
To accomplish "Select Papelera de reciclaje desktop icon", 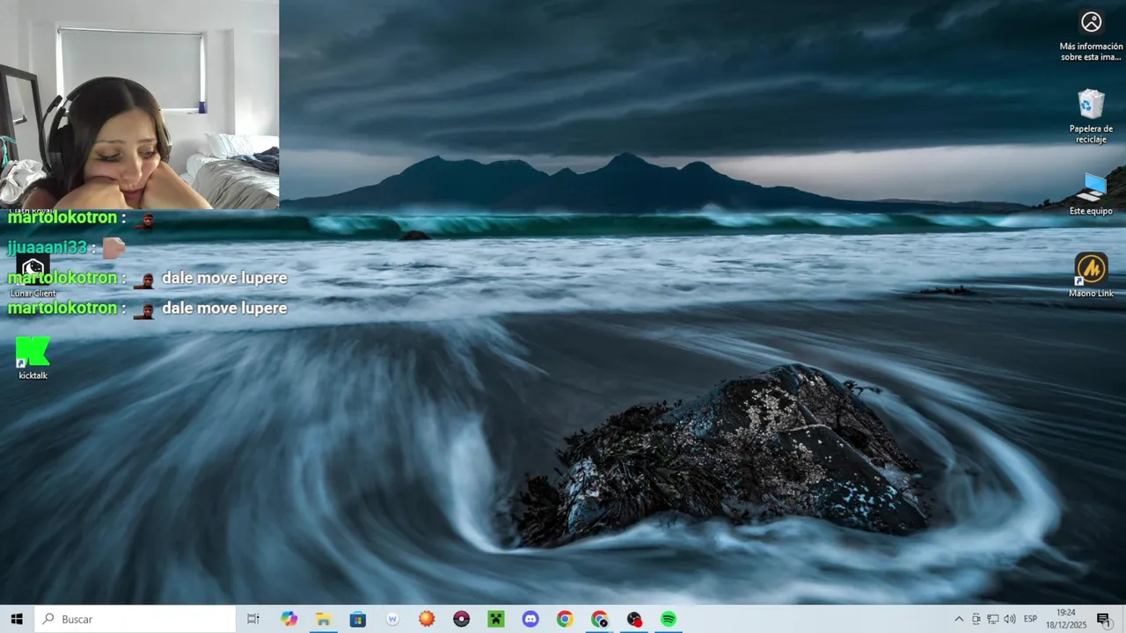I will [x=1091, y=116].
